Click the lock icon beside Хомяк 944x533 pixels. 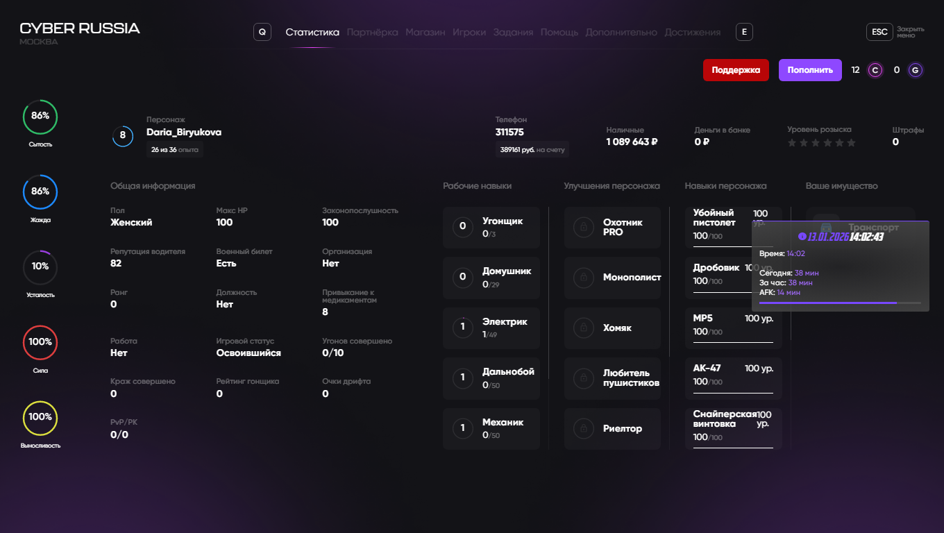click(584, 328)
